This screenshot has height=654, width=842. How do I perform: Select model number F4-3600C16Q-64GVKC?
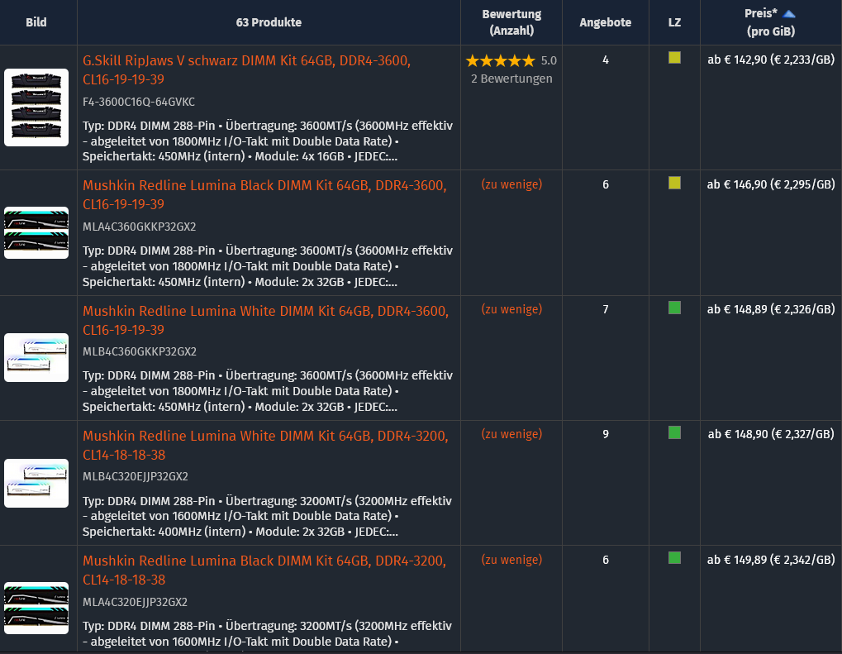(x=139, y=102)
